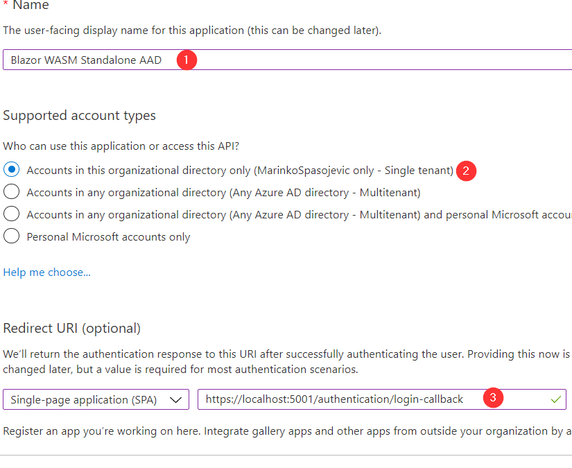Click the Name field label
The width and height of the screenshot is (572, 468).
(x=31, y=6)
